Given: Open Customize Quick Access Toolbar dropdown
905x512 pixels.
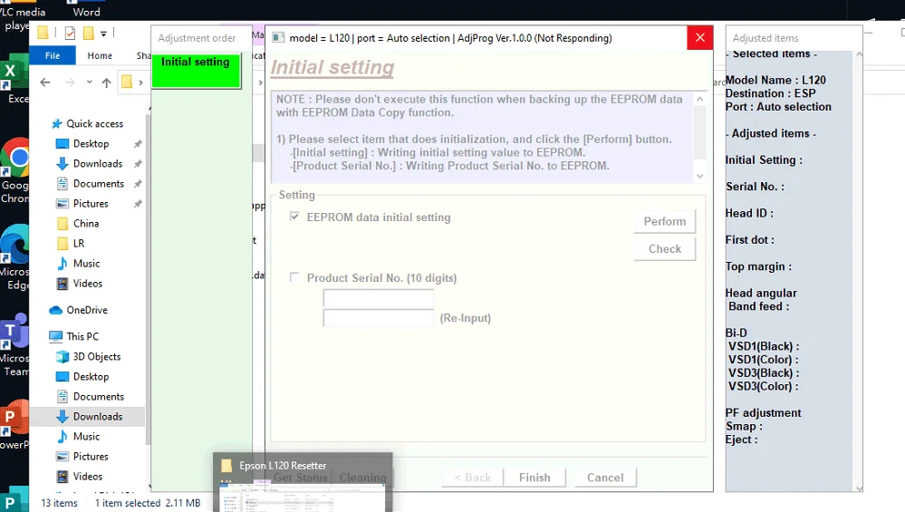Looking at the screenshot, I should click(x=104, y=34).
